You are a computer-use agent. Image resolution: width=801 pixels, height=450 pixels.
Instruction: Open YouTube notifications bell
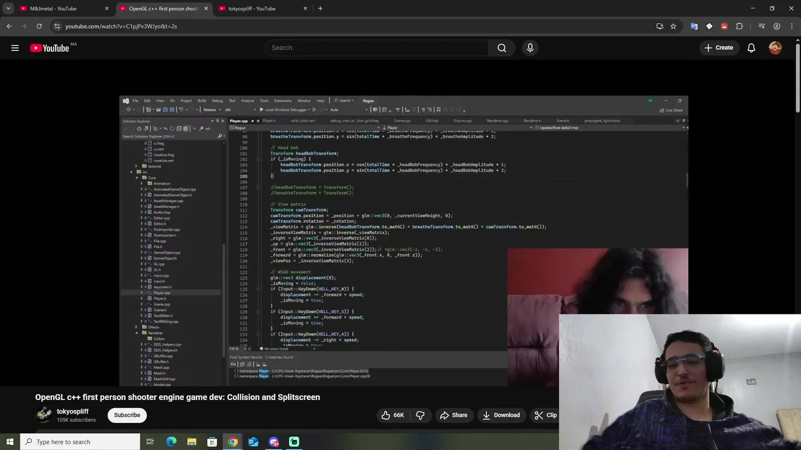(x=751, y=47)
